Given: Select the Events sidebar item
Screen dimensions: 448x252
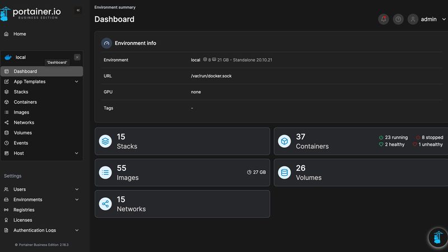Looking at the screenshot, I should (21, 143).
